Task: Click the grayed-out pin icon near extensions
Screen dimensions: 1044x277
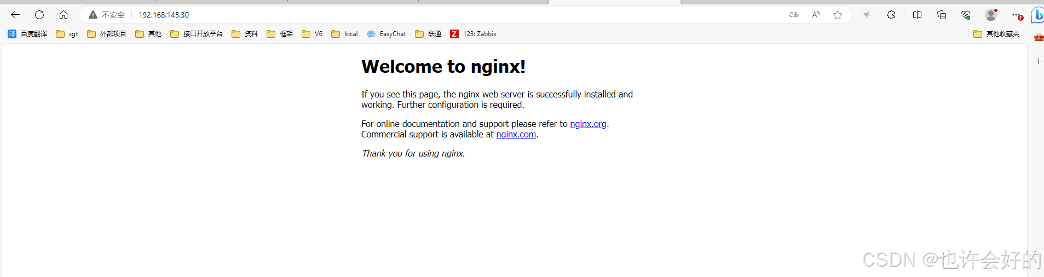Action: (x=867, y=15)
